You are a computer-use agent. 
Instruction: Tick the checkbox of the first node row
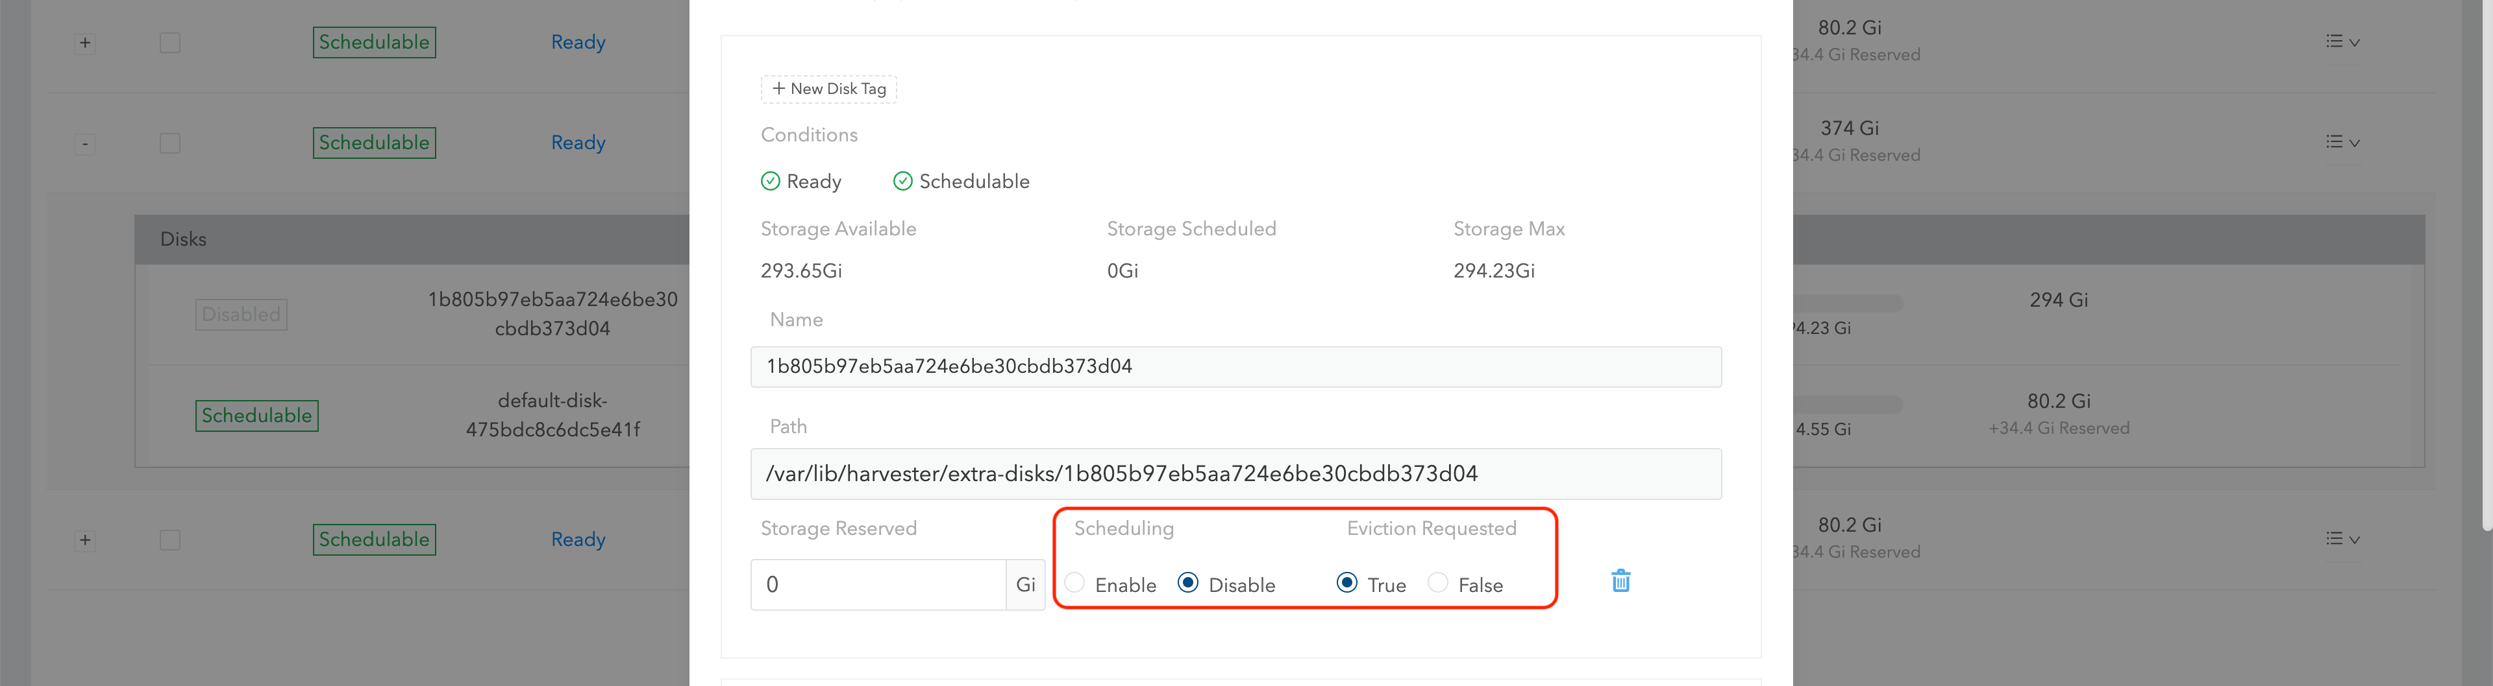tap(170, 43)
